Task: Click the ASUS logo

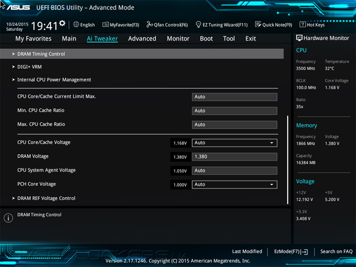Action: coord(18,7)
